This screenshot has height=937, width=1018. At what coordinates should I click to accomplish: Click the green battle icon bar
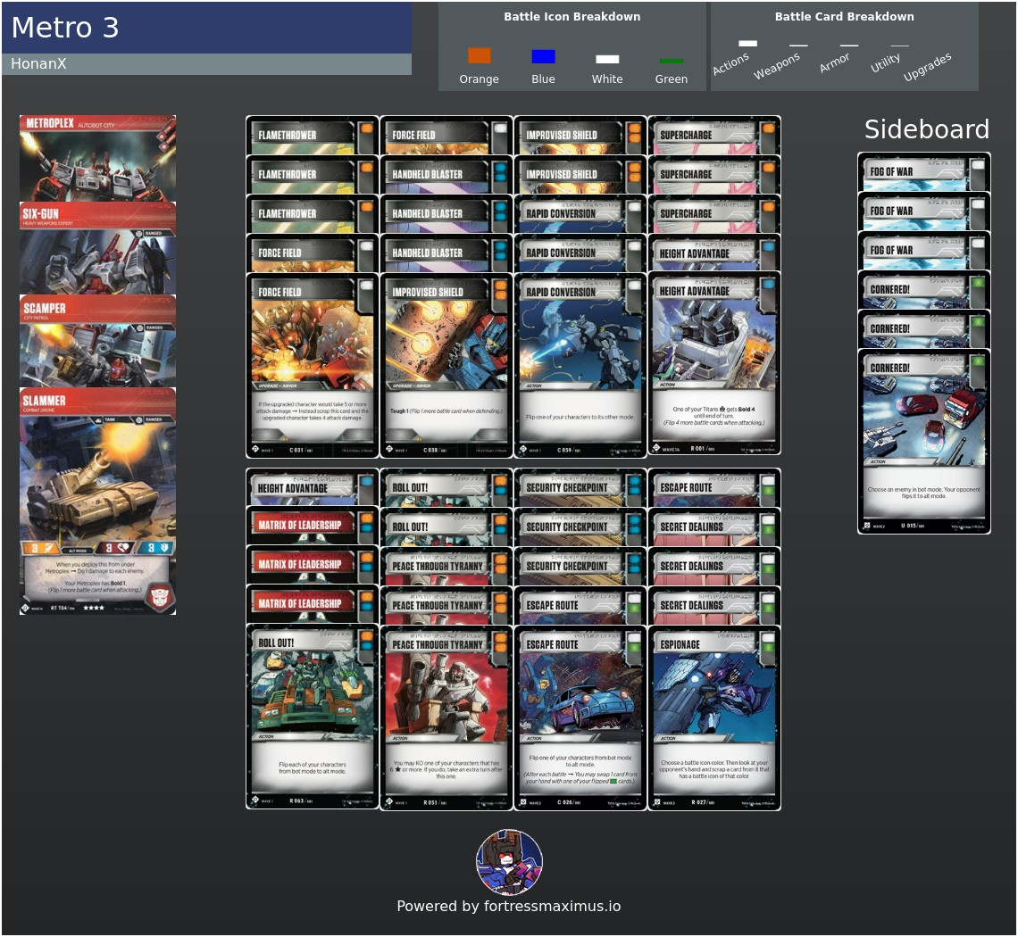[x=671, y=61]
